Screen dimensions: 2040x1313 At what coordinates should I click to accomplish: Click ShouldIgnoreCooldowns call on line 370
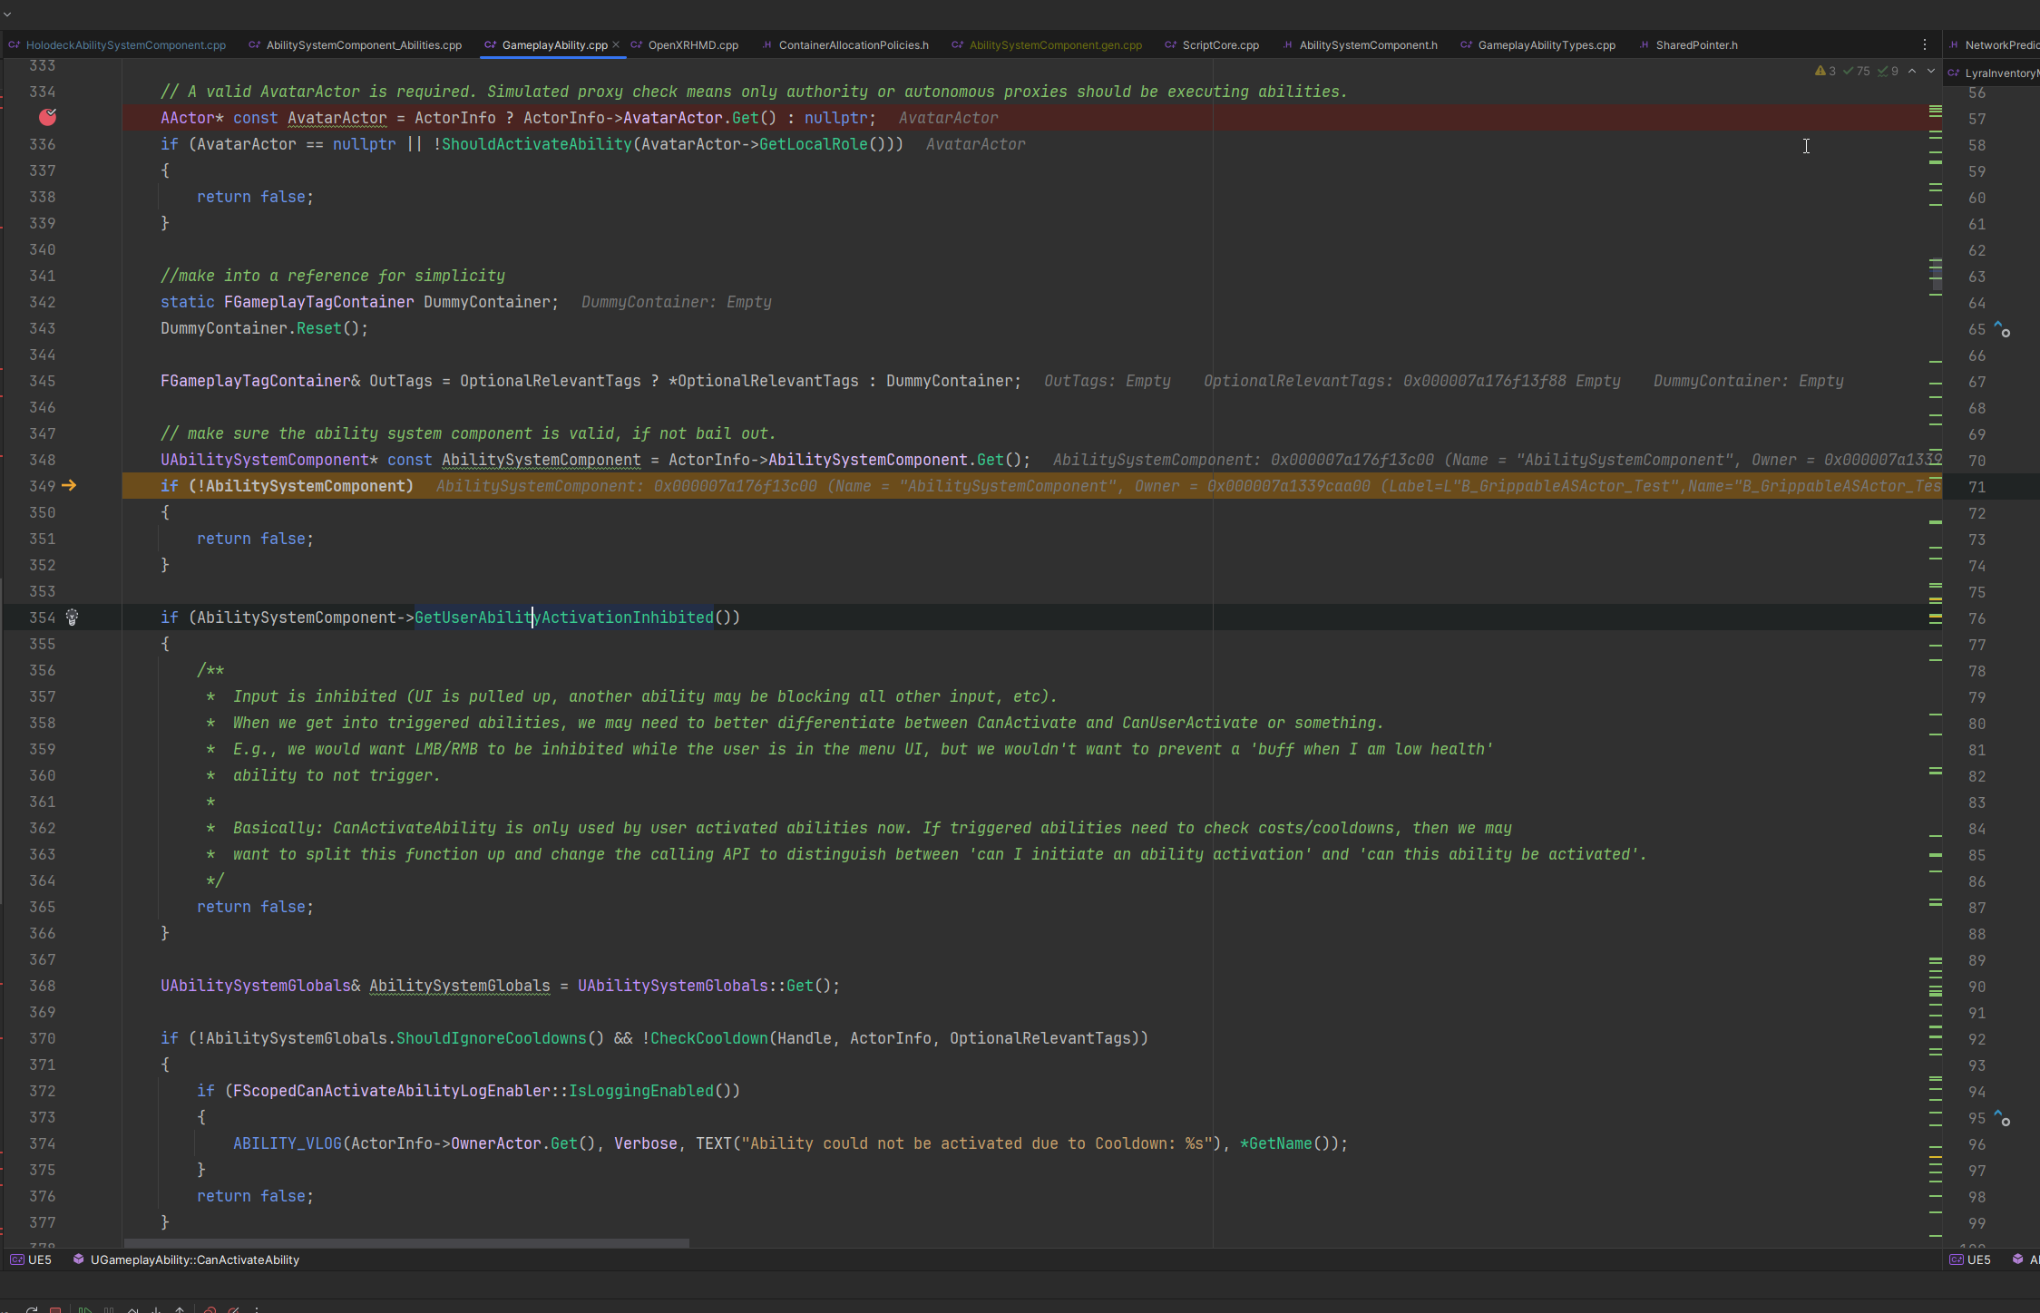[x=492, y=1038]
